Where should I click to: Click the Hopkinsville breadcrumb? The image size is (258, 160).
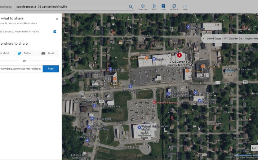pyautogui.click(x=251, y=39)
